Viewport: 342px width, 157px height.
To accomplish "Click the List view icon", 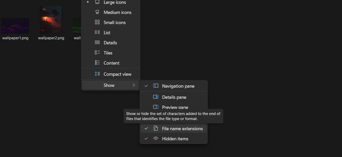I will (x=97, y=32).
